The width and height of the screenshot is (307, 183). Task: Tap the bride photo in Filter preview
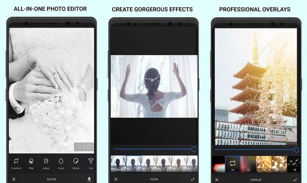(x=154, y=86)
